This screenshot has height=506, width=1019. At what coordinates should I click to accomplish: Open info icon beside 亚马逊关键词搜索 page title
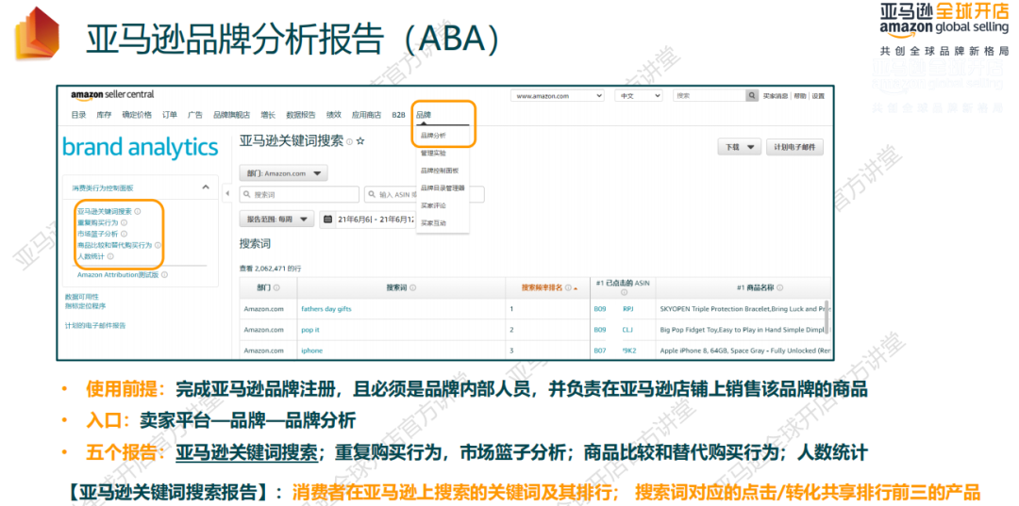[350, 141]
